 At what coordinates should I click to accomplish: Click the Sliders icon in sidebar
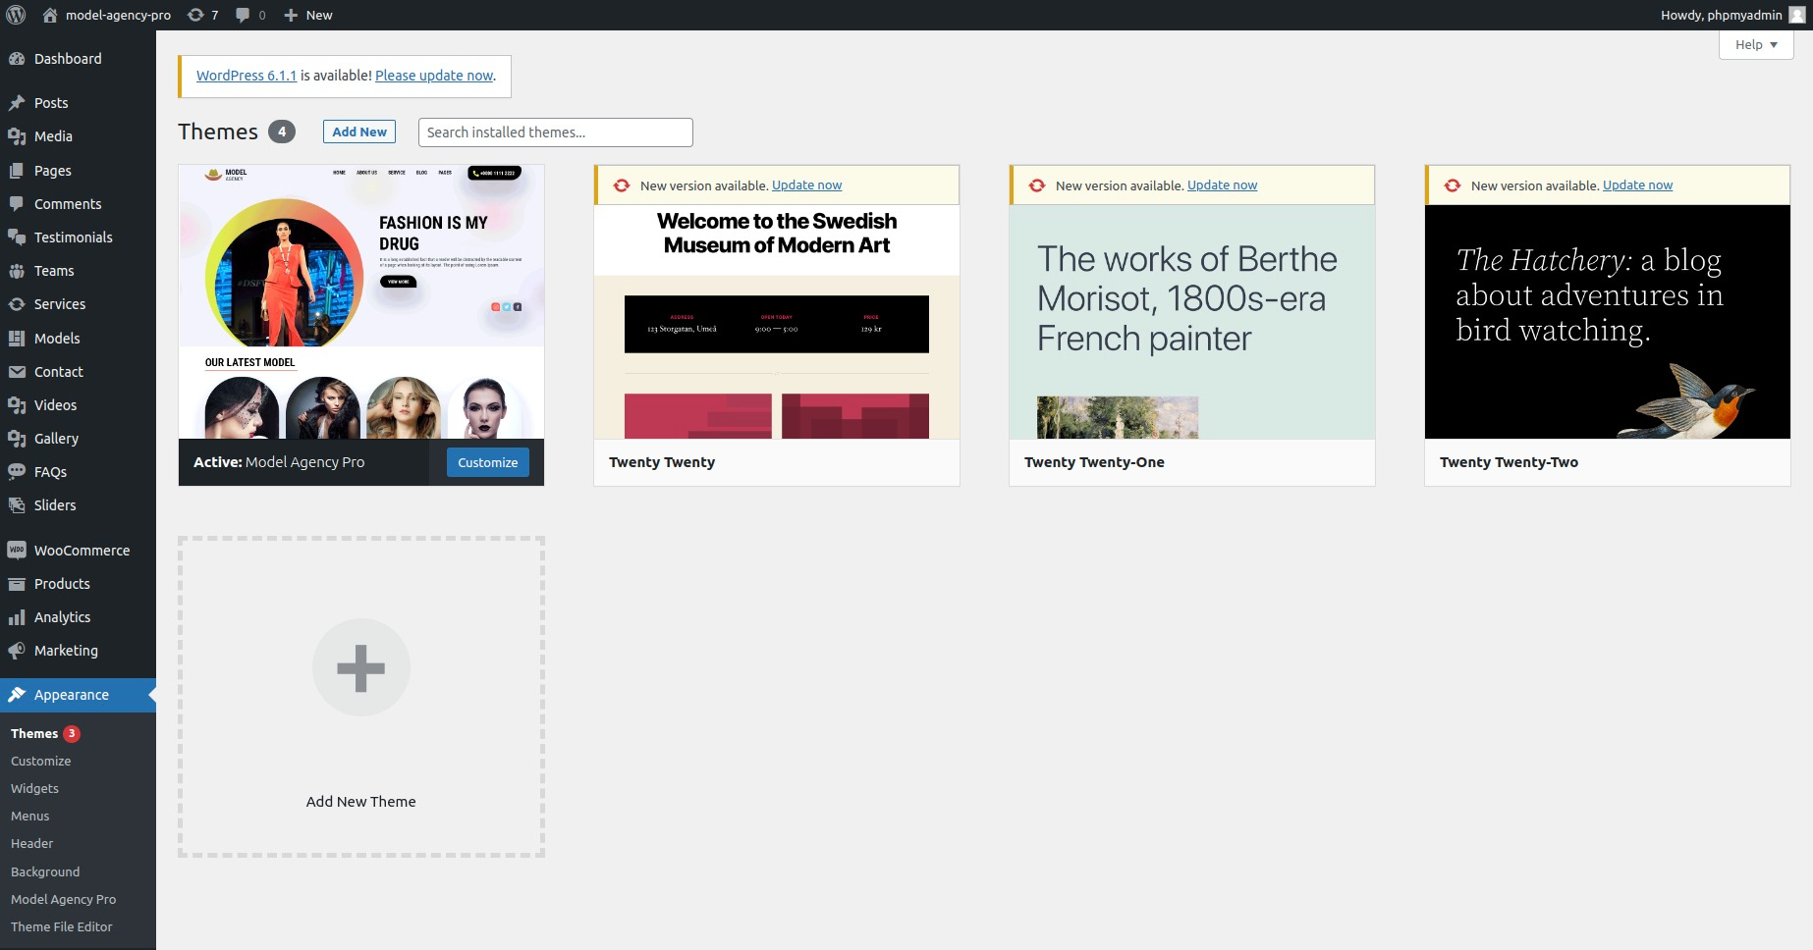[17, 505]
